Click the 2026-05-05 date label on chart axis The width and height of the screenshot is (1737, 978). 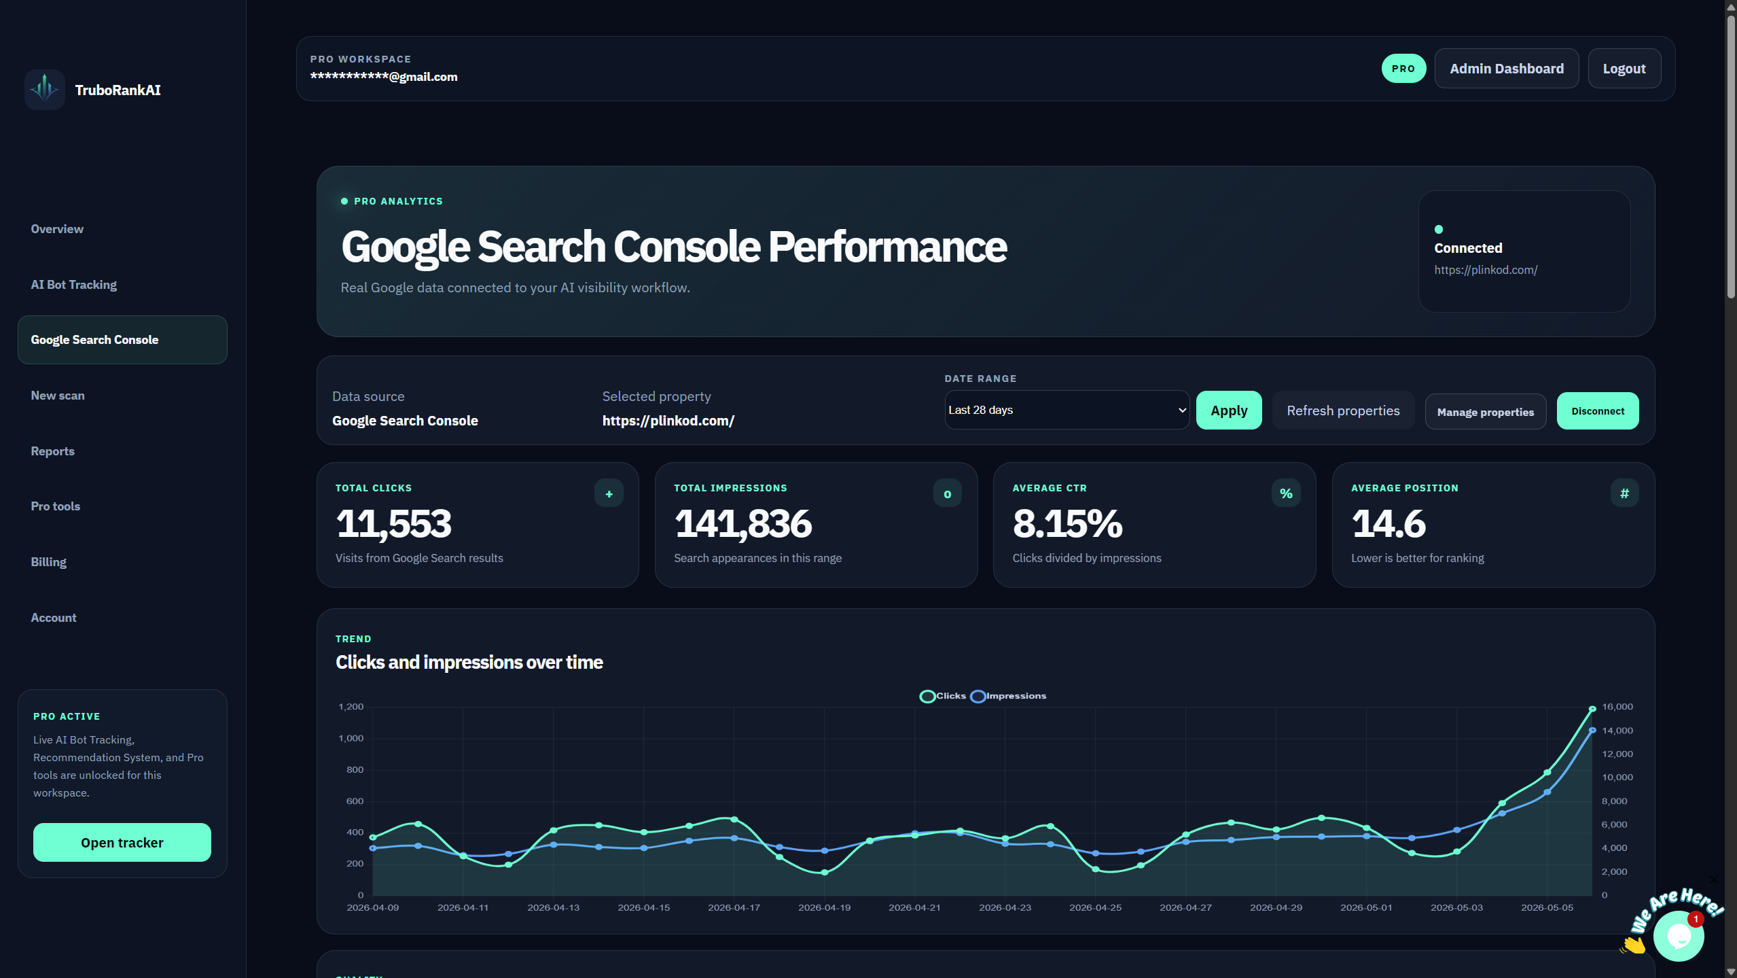(x=1547, y=907)
